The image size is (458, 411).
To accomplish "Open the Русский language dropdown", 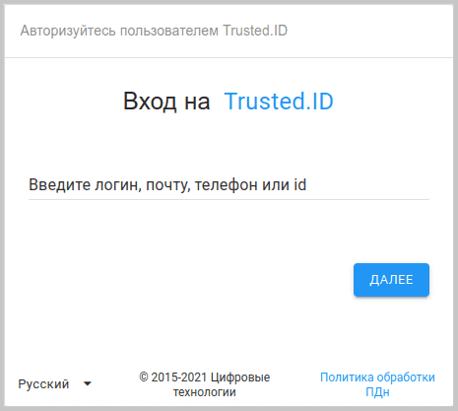I will click(x=55, y=383).
